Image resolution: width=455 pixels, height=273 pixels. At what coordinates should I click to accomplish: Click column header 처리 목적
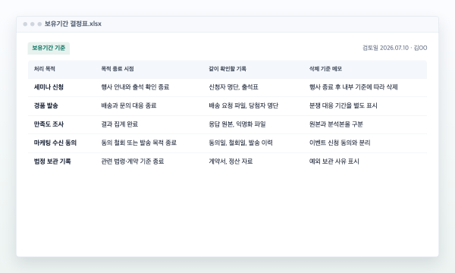click(x=45, y=69)
